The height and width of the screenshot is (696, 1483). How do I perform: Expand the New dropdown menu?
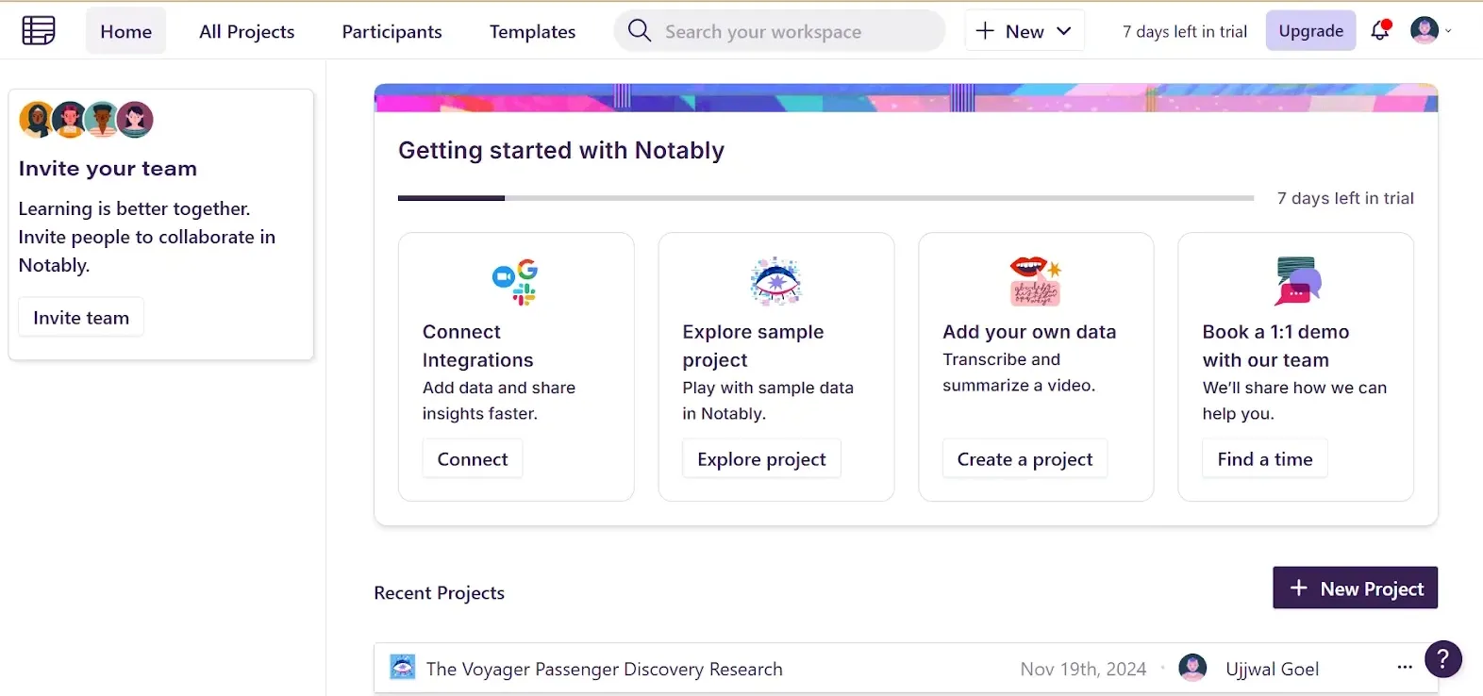tap(1025, 31)
